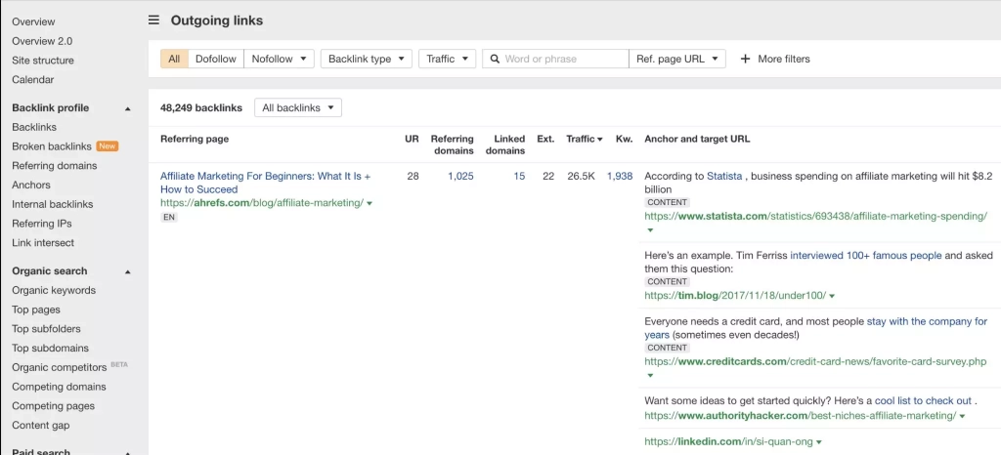Expand the linkedin.com URL arrow
The height and width of the screenshot is (455, 1001).
coord(819,441)
